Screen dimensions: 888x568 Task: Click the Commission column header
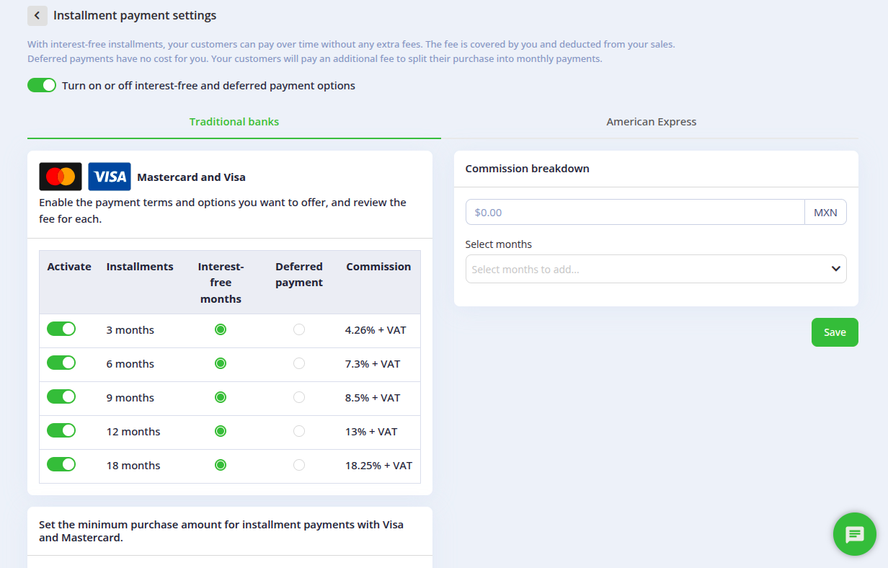tap(378, 267)
